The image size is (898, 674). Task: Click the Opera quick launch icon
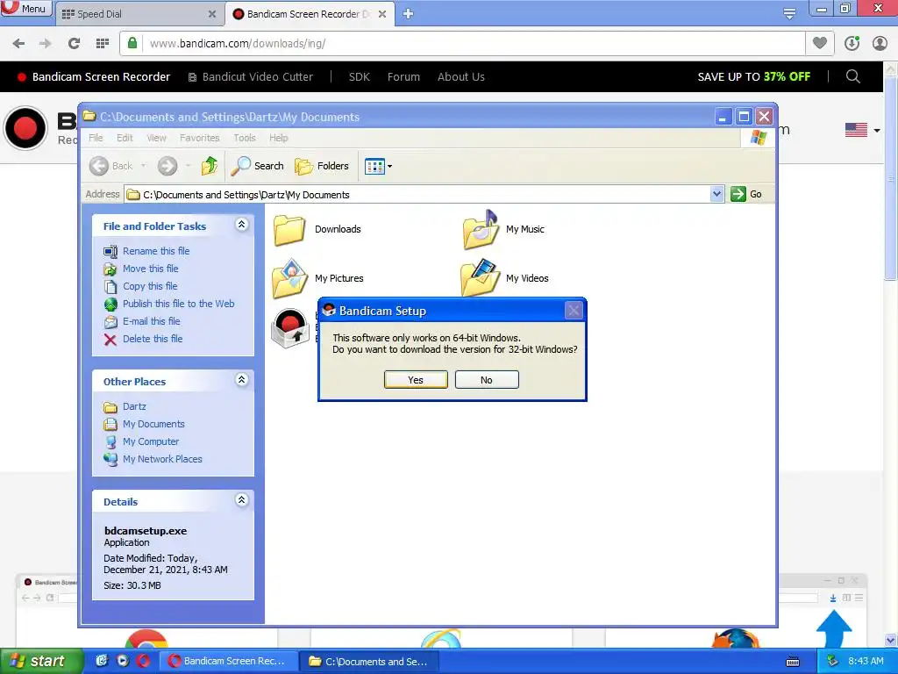(x=143, y=661)
